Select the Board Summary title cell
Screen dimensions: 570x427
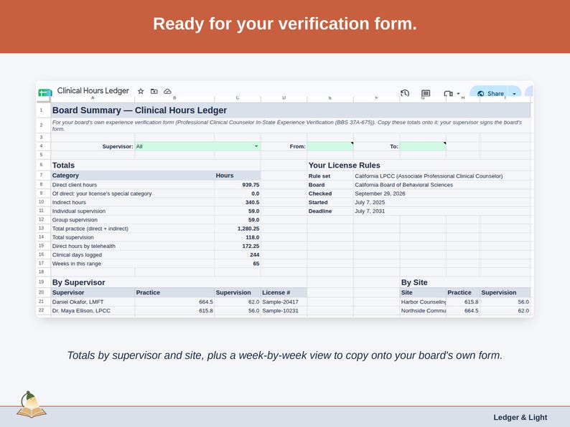coord(291,110)
